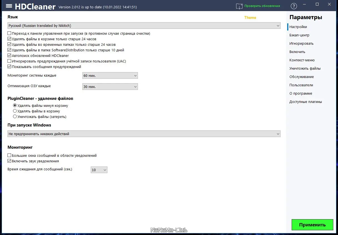This screenshot has width=338, height=235.
Task: Open Уничтожить файлы section
Action: [305, 69]
